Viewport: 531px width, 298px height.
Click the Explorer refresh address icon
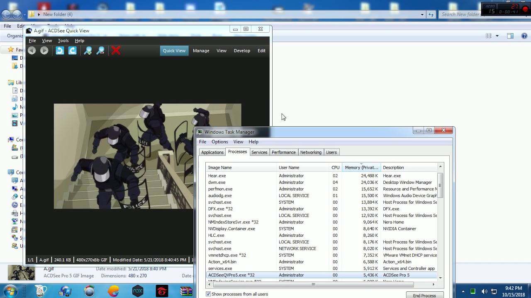tap(431, 14)
